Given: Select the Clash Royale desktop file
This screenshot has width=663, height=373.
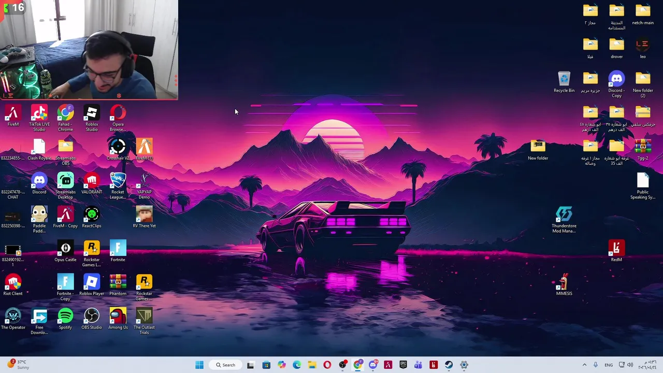Looking at the screenshot, I should 39,150.
